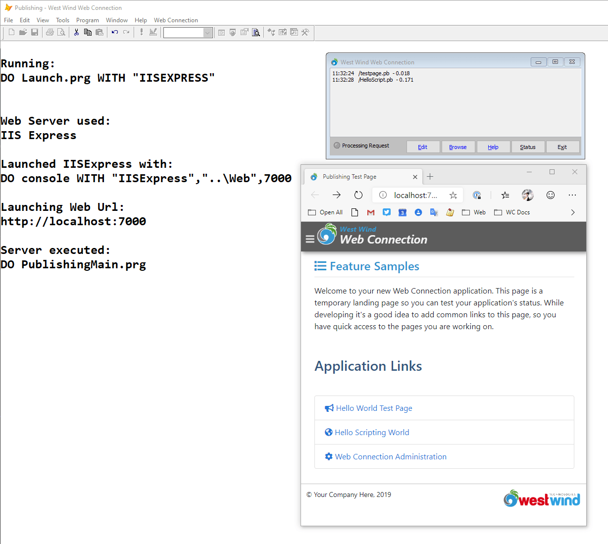Open Class Browser toolbar icon
This screenshot has width=608, height=544.
pyautogui.click(x=271, y=32)
